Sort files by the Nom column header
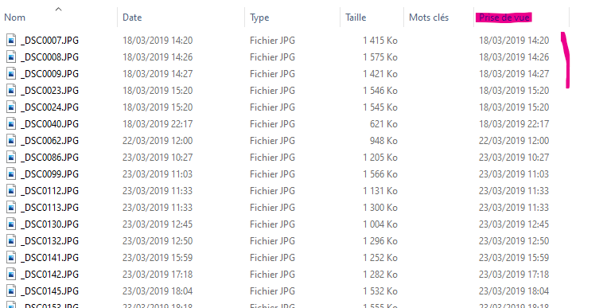The image size is (603, 308). 14,18
